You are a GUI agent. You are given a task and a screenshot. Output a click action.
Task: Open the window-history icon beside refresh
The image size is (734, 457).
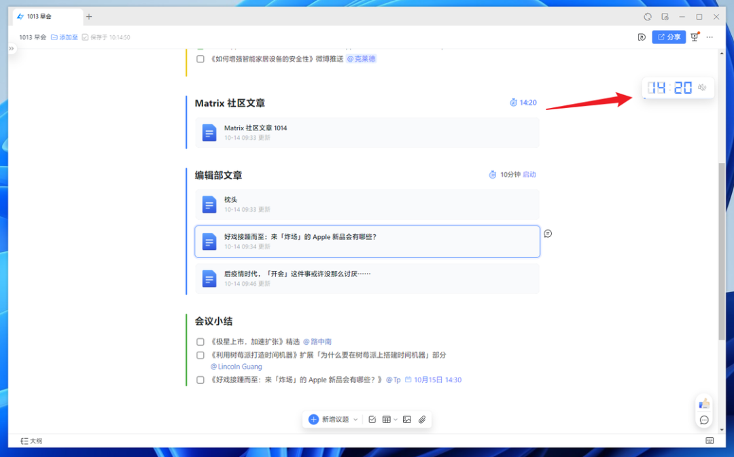click(x=665, y=17)
